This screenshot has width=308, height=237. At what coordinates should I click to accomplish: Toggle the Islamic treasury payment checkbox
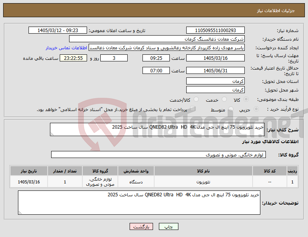[192, 108]
